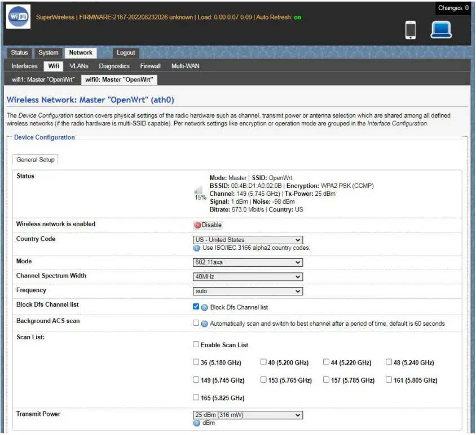This screenshot has height=435, width=476.
Task: Switch to the Firewall submenu
Action: click(x=151, y=66)
